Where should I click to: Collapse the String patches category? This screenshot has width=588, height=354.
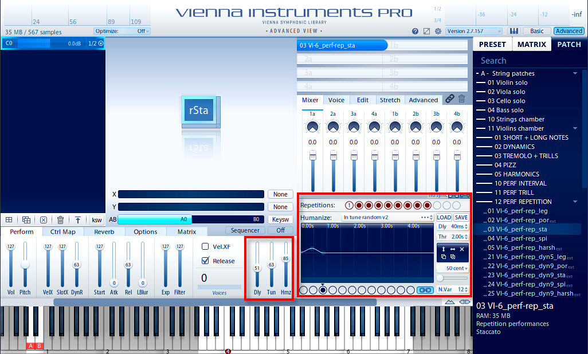click(575, 73)
